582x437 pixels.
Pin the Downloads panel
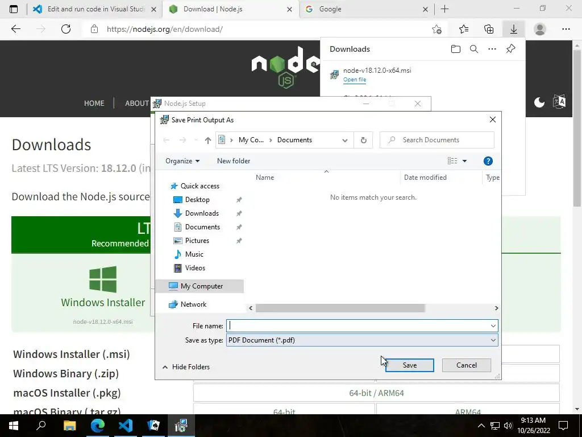[510, 49]
